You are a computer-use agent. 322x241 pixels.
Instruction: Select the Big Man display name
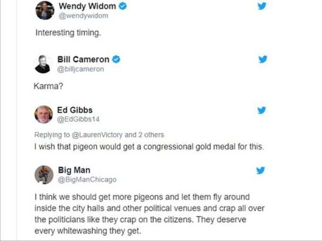pyautogui.click(x=74, y=170)
